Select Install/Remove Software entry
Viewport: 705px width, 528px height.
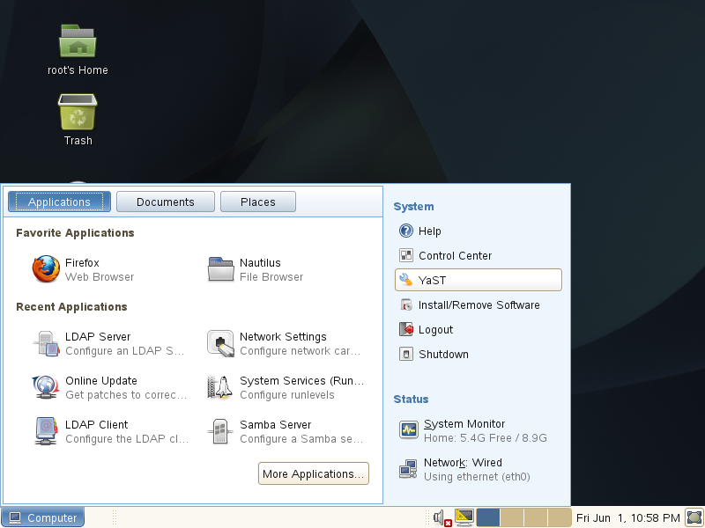pos(479,304)
